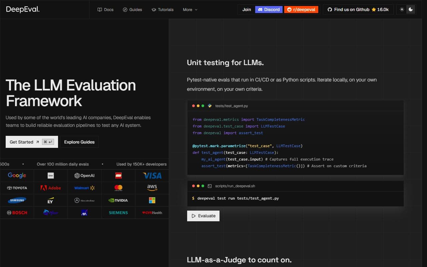Switch to light mode sun icon
Viewport: 427px width, 267px height.
pos(402,9)
